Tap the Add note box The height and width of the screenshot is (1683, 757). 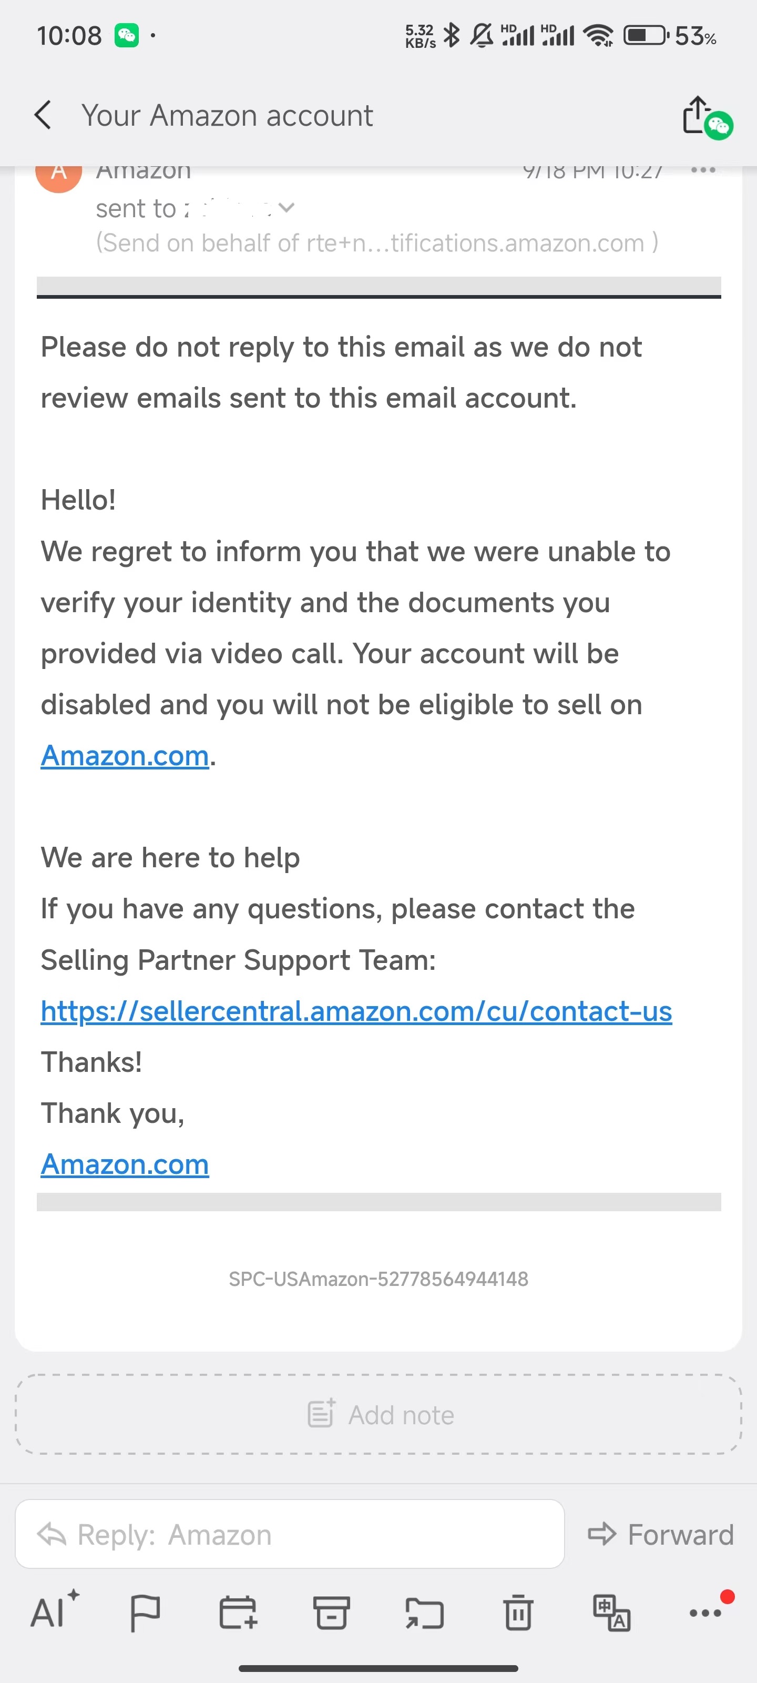coord(379,1414)
